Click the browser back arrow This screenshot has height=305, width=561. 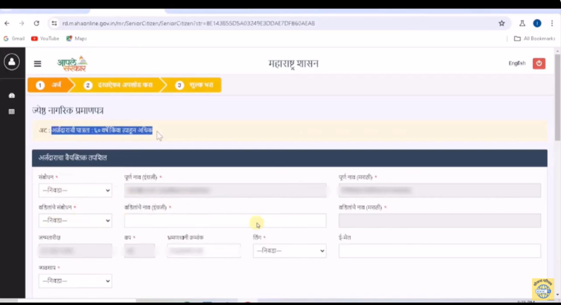(7, 24)
